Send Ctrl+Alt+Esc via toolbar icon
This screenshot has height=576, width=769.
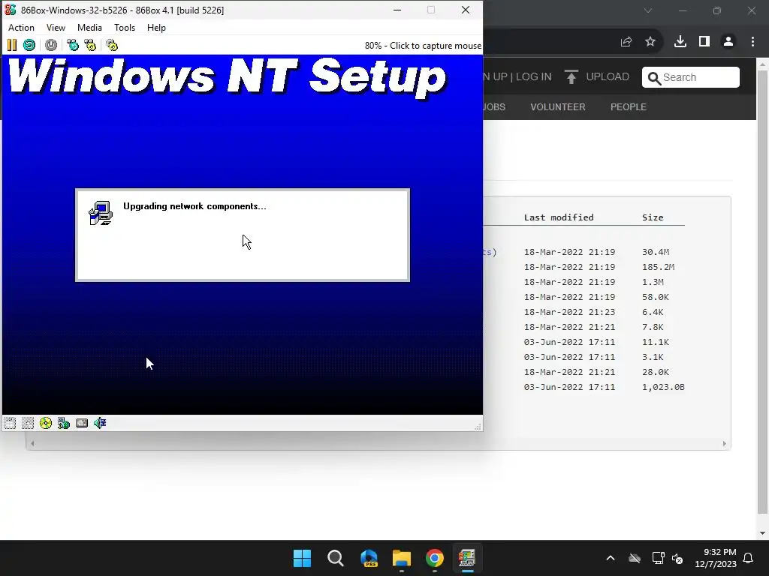click(x=90, y=45)
